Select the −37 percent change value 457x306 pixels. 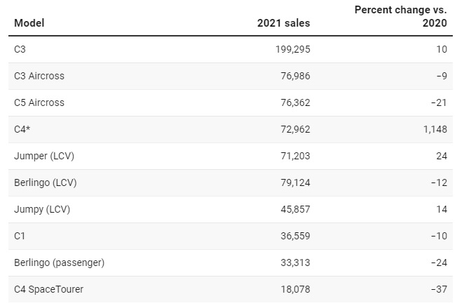(x=439, y=289)
